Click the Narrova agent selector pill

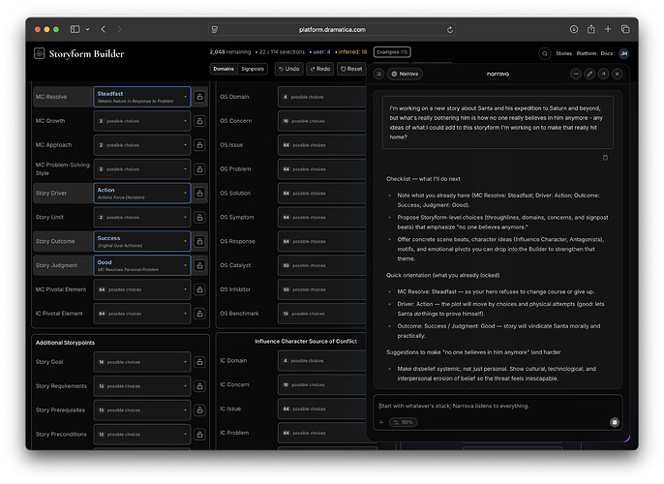405,74
